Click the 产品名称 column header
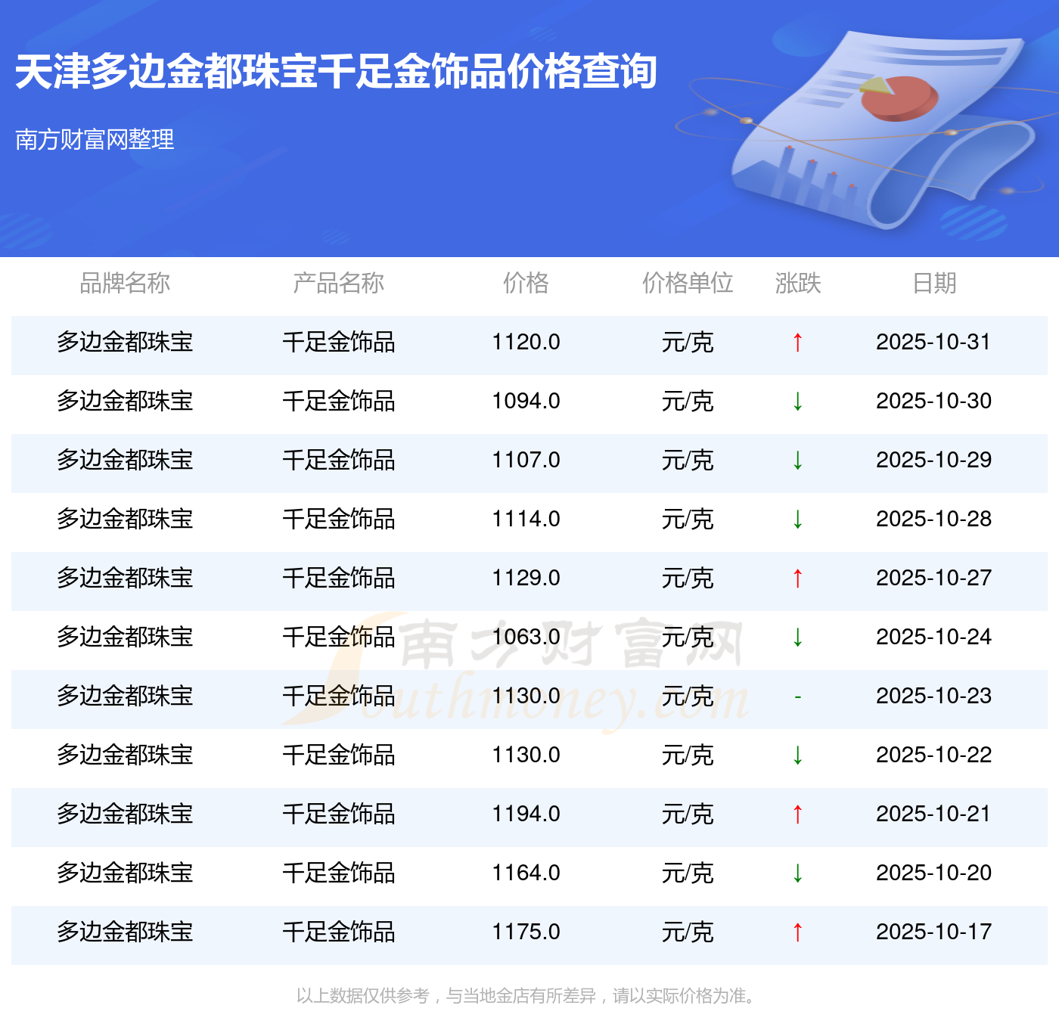The image size is (1059, 1030). pos(338,283)
